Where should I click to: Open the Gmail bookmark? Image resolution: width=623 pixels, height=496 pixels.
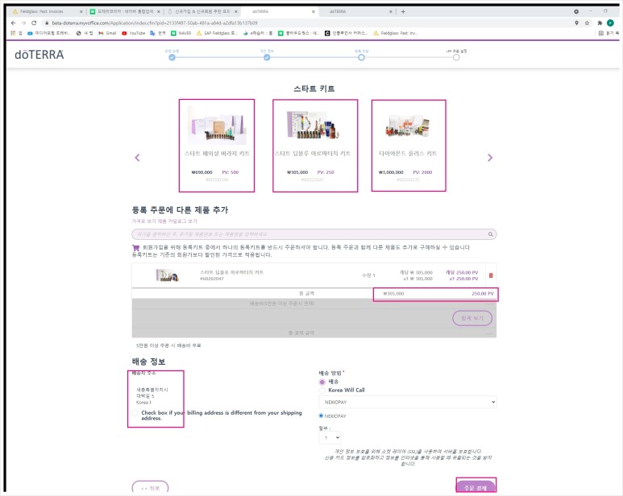(107, 33)
